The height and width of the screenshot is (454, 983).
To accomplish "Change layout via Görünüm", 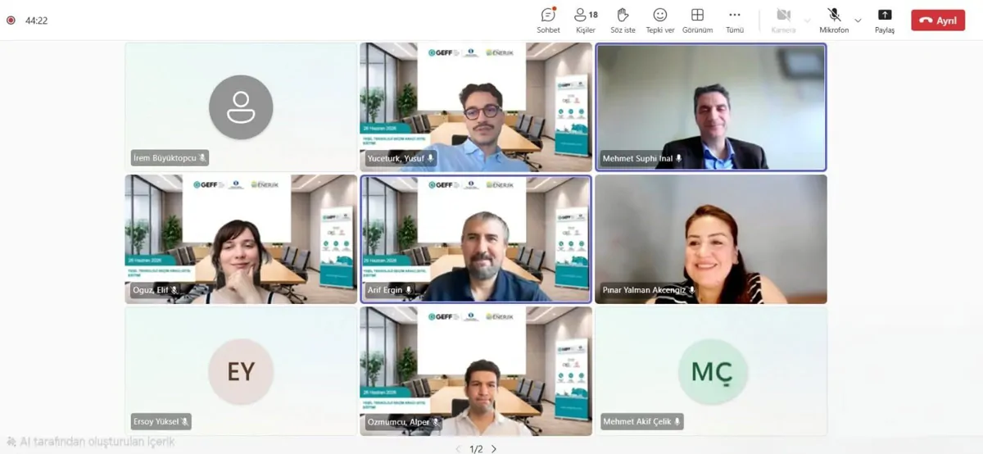I will point(697,20).
